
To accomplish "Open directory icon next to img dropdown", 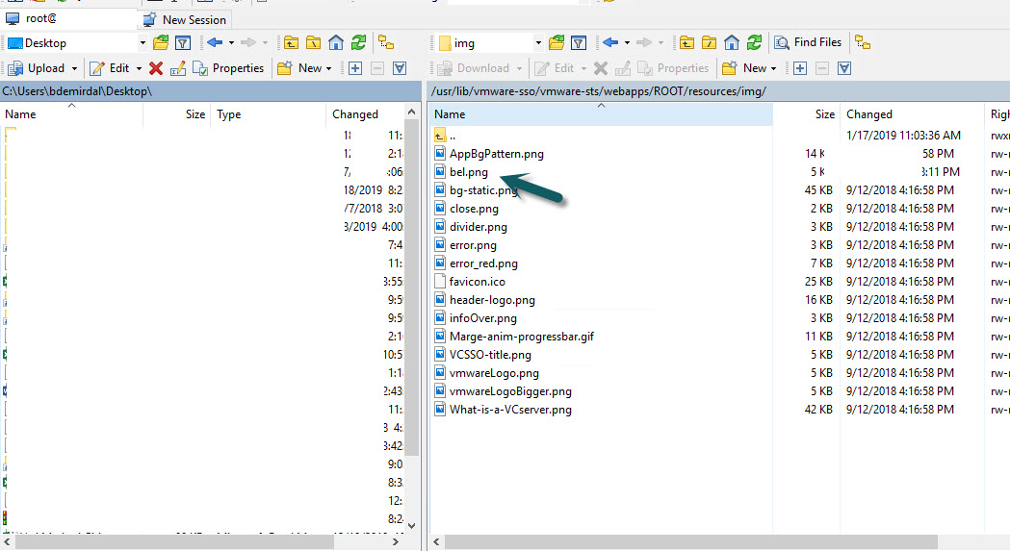I will (556, 42).
